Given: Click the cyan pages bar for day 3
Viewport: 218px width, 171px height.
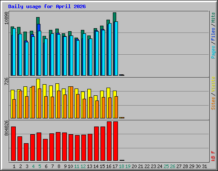Looking at the screenshot, I should (x=27, y=59).
